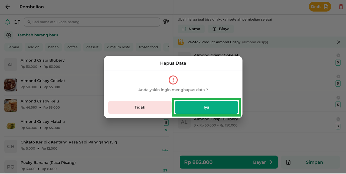Remove Almond Crispy Cokelat from cart
This screenshot has height=174, width=346.
pos(338,55)
